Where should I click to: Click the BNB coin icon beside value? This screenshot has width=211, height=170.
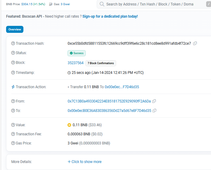click(x=69, y=125)
